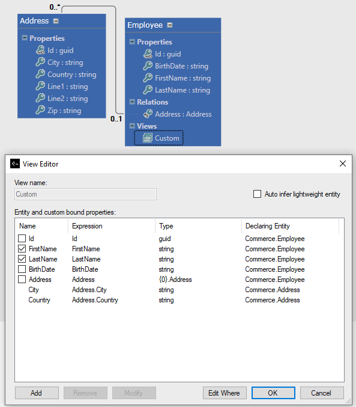Select the Custom view icon
The height and width of the screenshot is (407, 356).
[148, 138]
